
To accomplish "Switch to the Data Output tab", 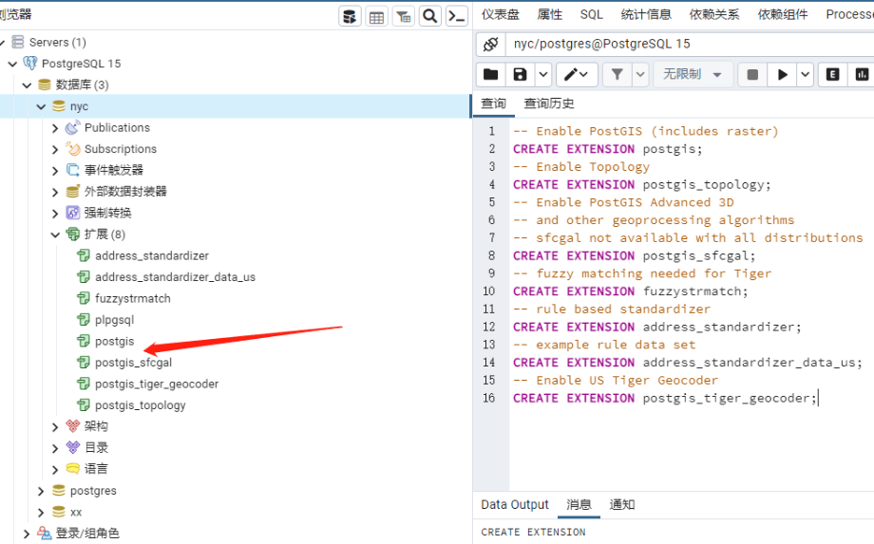I will [x=515, y=505].
